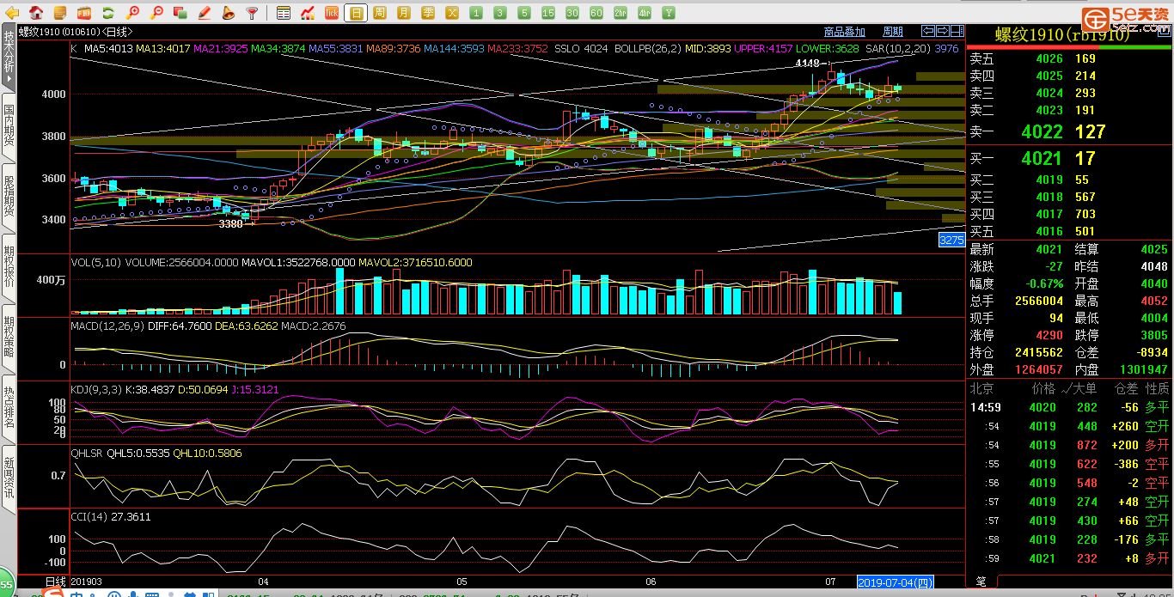Click the KDJ(9,3,3) indicator label
Screen dimensions: 1174x597
click(x=95, y=389)
